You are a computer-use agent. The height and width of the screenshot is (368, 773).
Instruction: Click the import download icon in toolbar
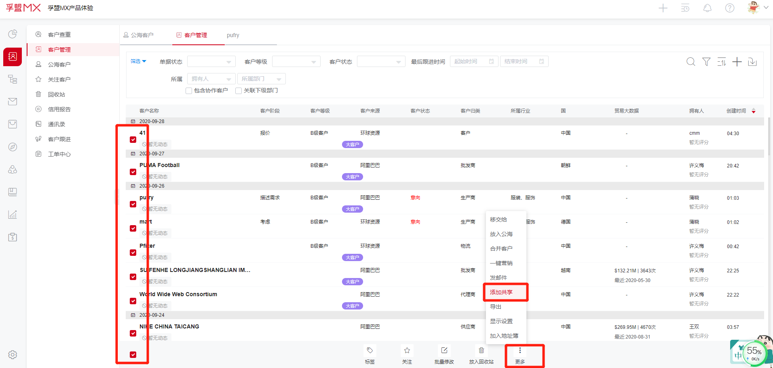click(752, 62)
